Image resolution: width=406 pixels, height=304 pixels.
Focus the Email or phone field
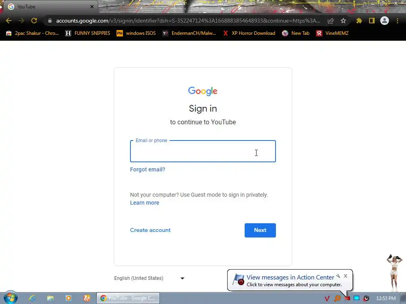coord(203,152)
